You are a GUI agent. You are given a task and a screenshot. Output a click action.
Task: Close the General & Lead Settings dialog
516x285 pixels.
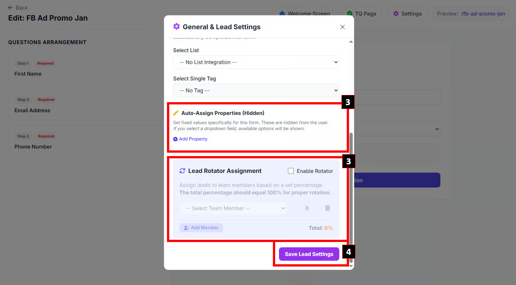click(x=342, y=27)
